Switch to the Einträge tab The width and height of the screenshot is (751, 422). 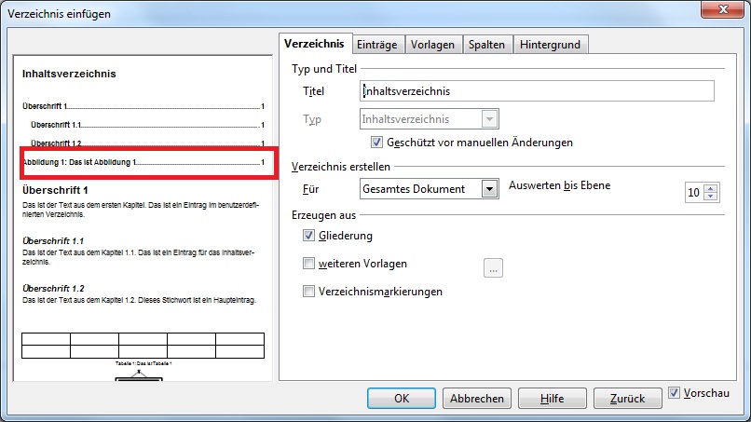[x=377, y=44]
